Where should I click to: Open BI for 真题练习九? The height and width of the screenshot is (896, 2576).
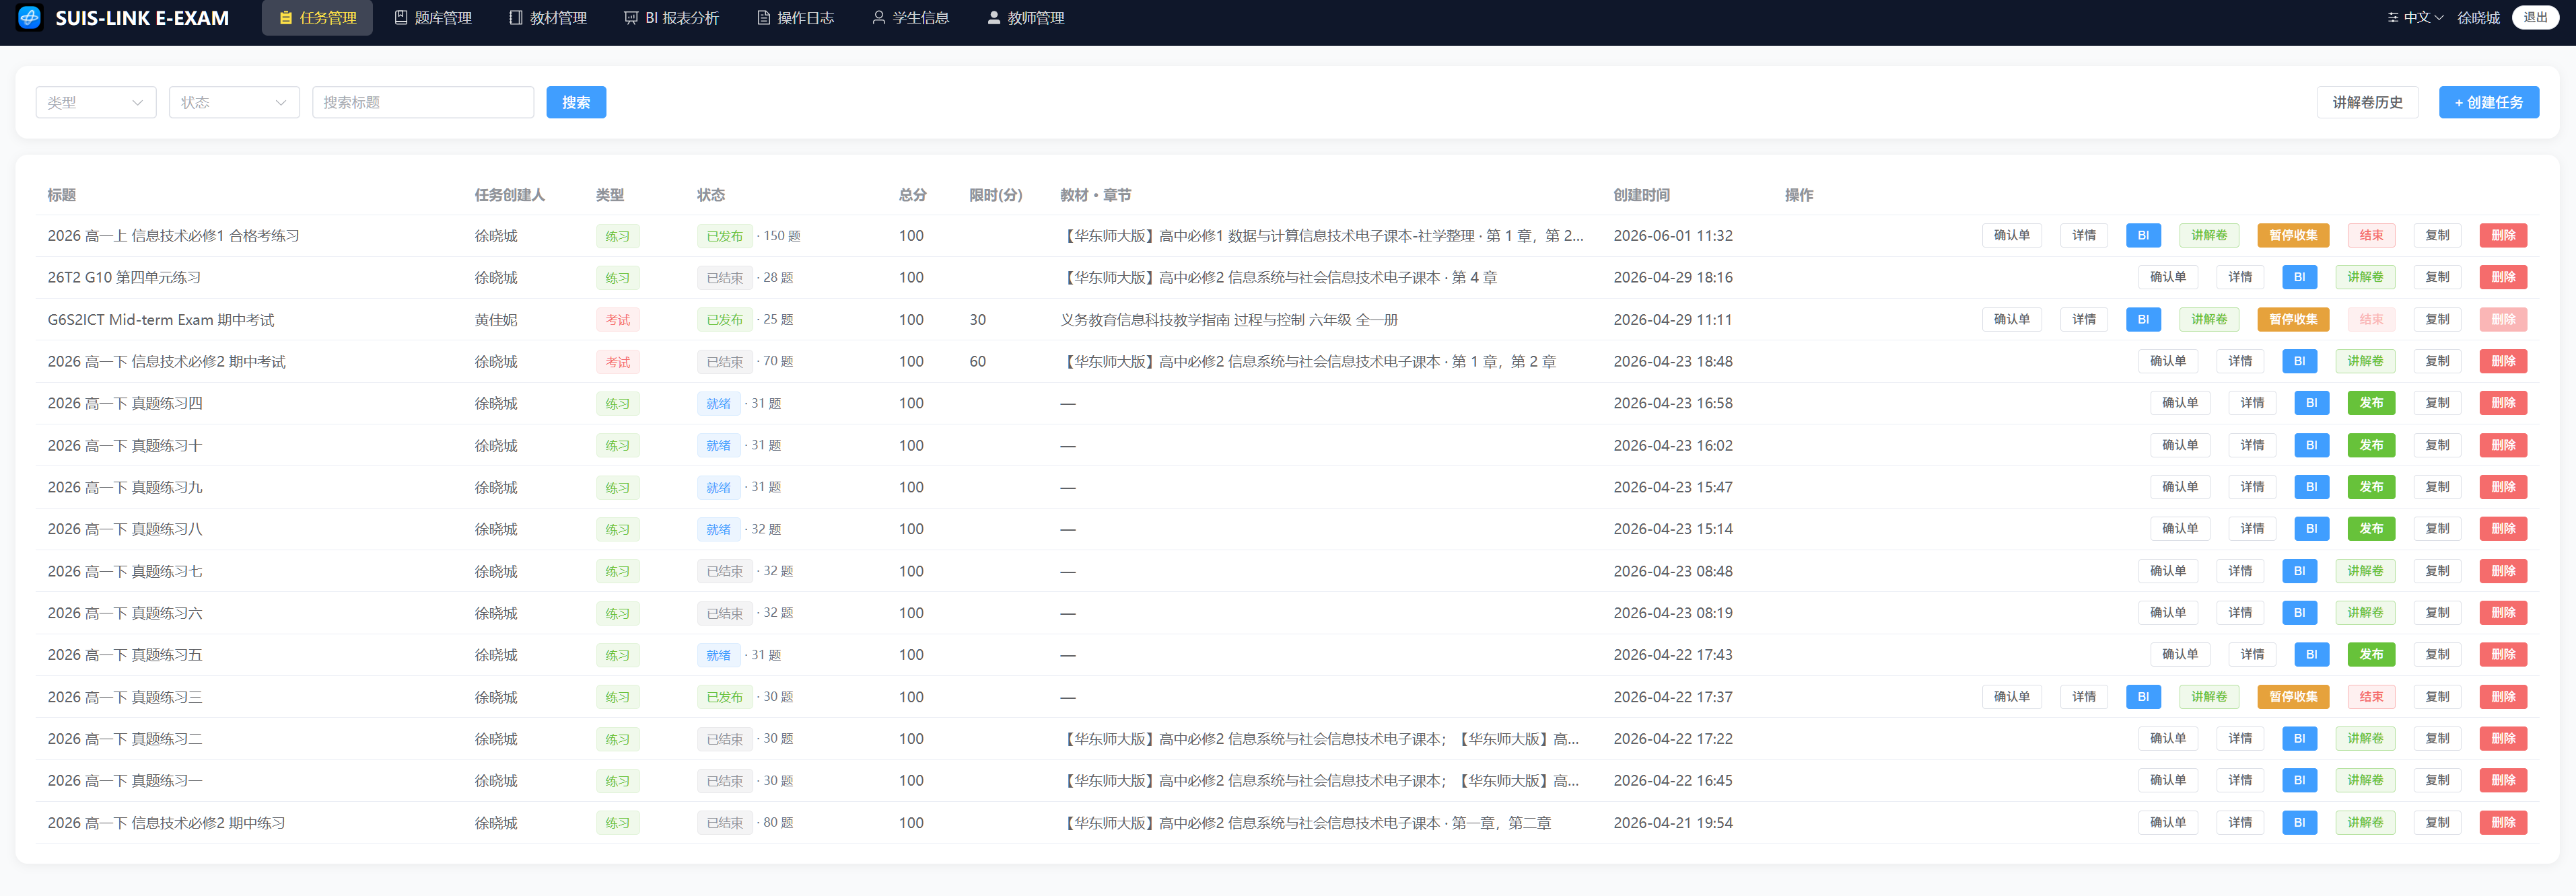[x=2311, y=488]
